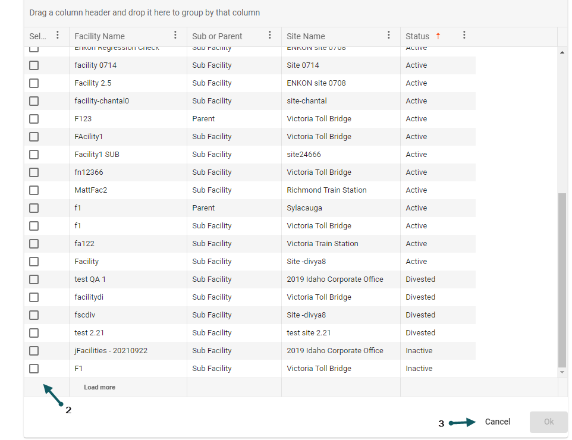The width and height of the screenshot is (572, 440).
Task: Click the Status sort ascending arrow
Action: point(438,36)
